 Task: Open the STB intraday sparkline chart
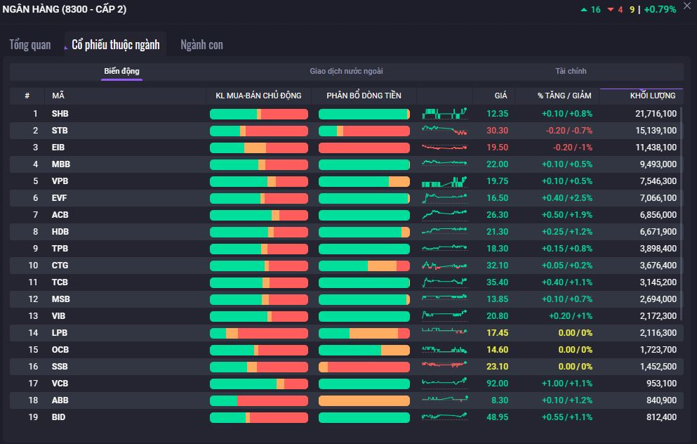(x=444, y=130)
